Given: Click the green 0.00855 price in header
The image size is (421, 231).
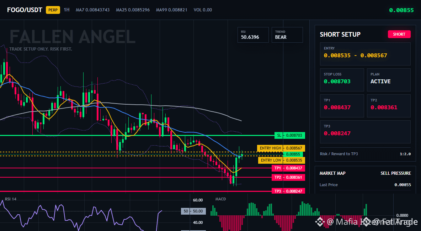Looking at the screenshot, I should 401,10.
